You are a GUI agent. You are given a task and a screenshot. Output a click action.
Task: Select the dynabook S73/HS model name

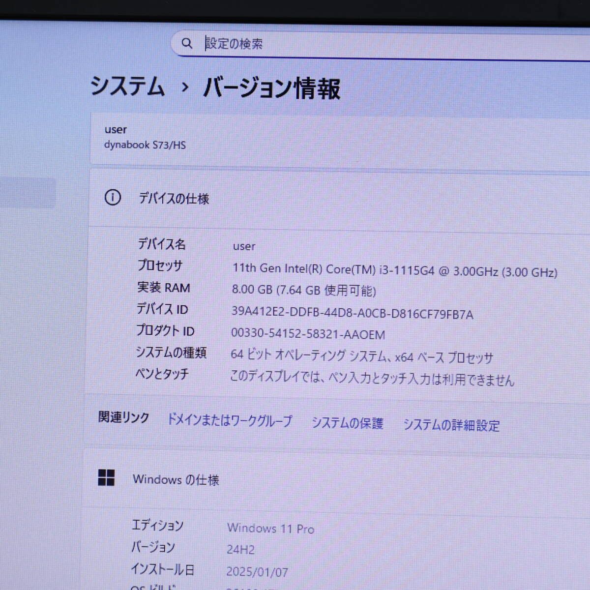point(145,145)
